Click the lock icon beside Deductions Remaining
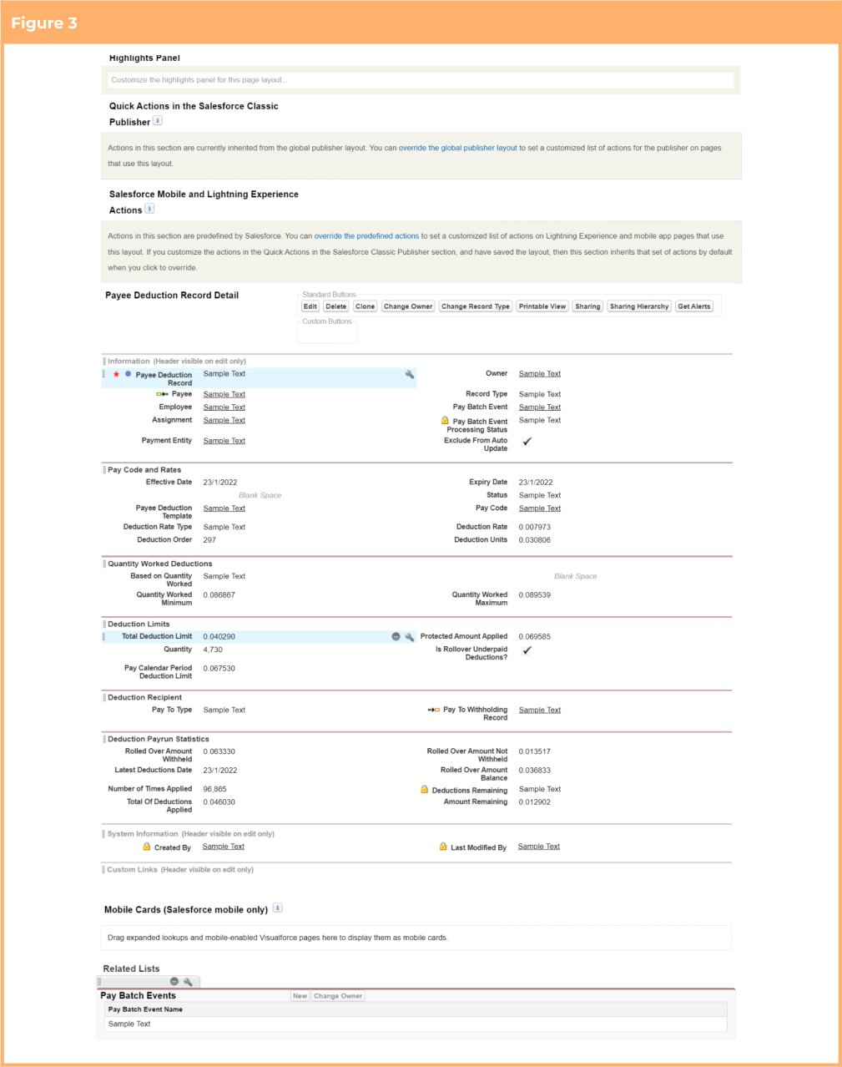The image size is (842, 1067). click(425, 789)
